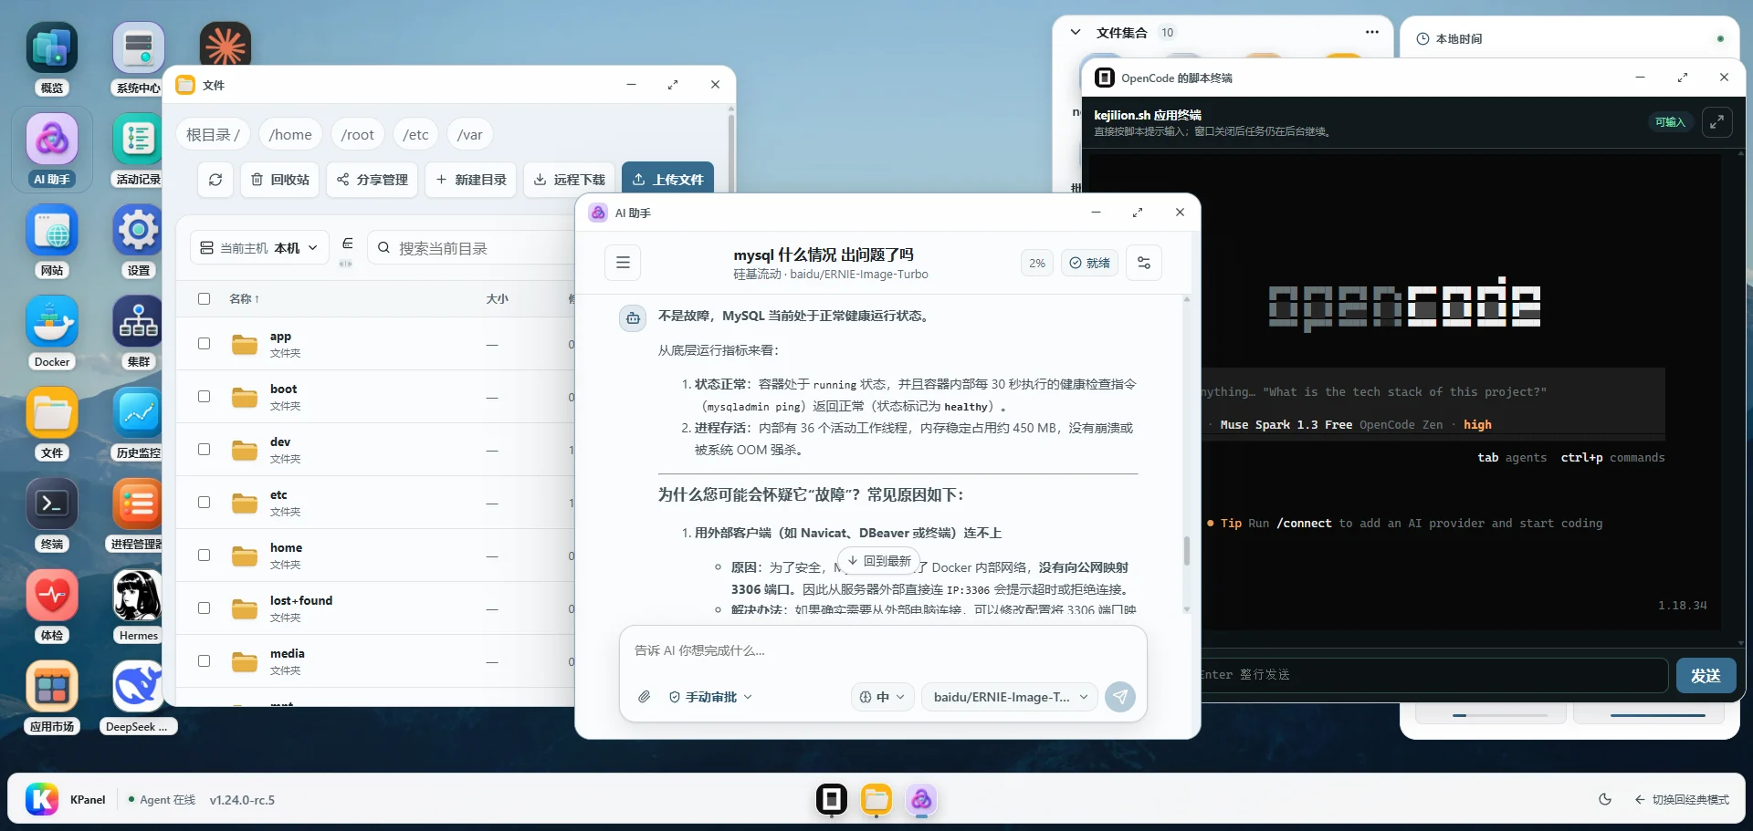Viewport: 1753px width, 831px height.
Task: Click the AI assistant settings sliders icon
Action: point(1144,263)
